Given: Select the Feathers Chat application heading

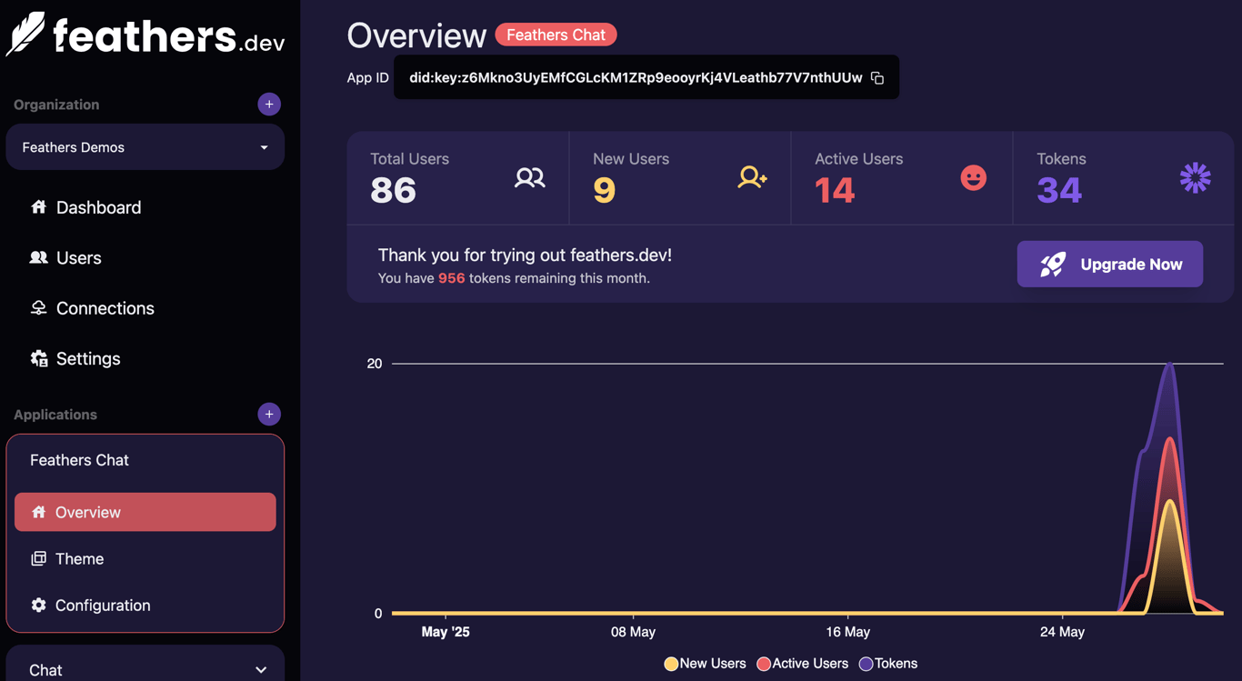Looking at the screenshot, I should [x=79, y=460].
